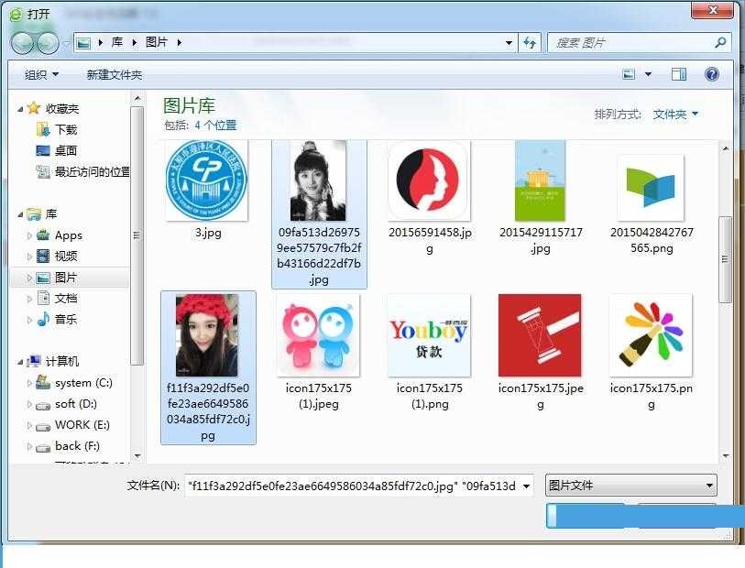
Task: Select the 3.jpg thumbnail
Action: [x=206, y=180]
